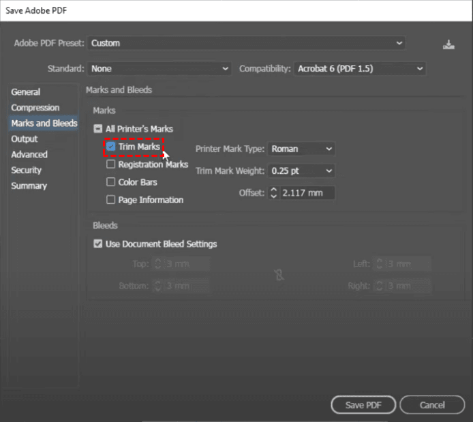Open the Printer Mark Type dropdown
Screen dimensions: 473x422
pos(301,149)
